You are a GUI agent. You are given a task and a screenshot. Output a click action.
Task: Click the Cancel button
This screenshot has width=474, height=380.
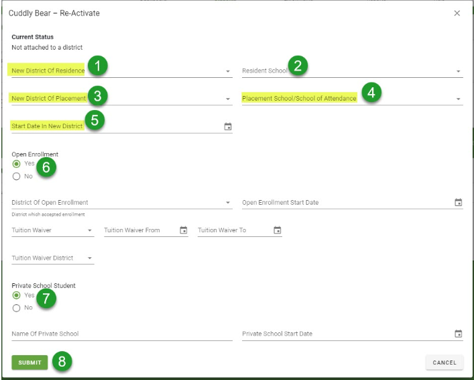coord(445,363)
